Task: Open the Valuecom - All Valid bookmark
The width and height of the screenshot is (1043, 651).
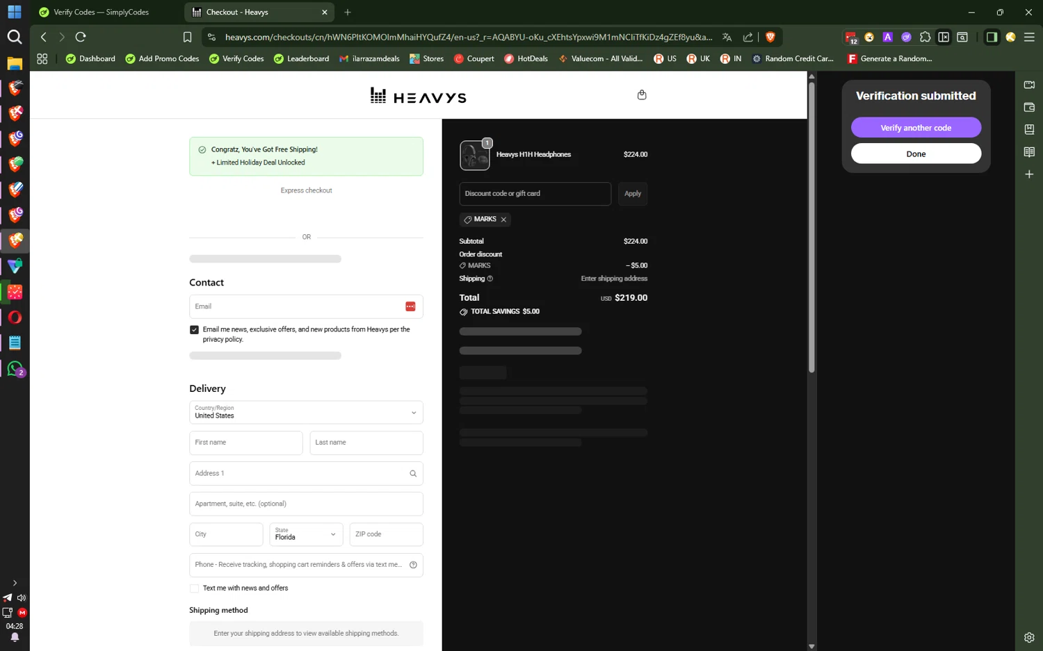Action: (x=601, y=59)
